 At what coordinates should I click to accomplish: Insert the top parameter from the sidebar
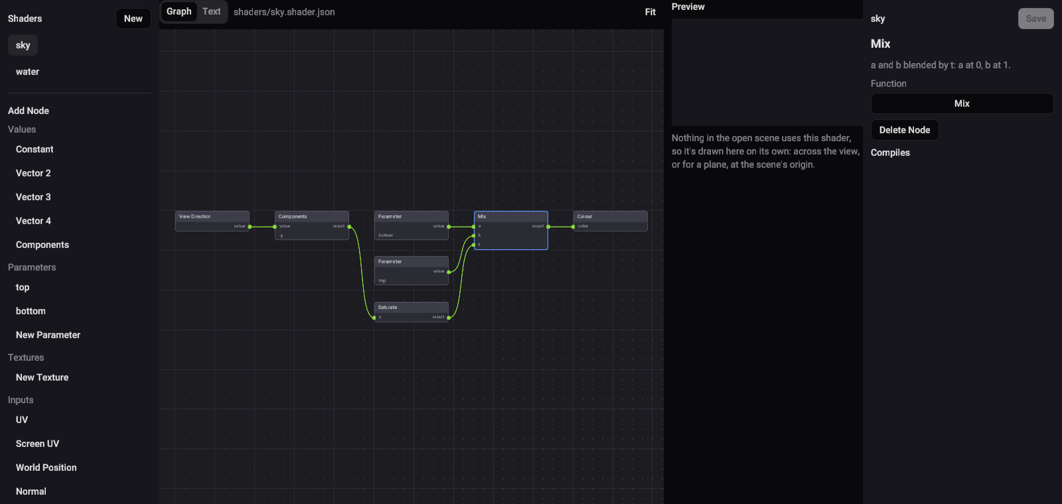click(23, 287)
